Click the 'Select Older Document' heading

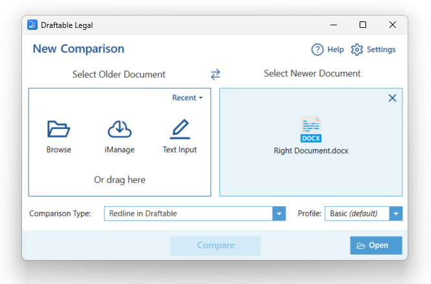tap(119, 75)
